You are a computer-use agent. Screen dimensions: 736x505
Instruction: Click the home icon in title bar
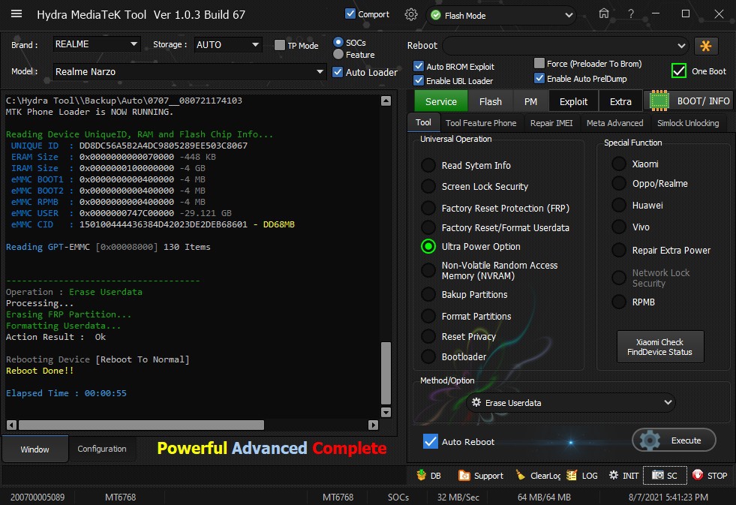coord(604,14)
